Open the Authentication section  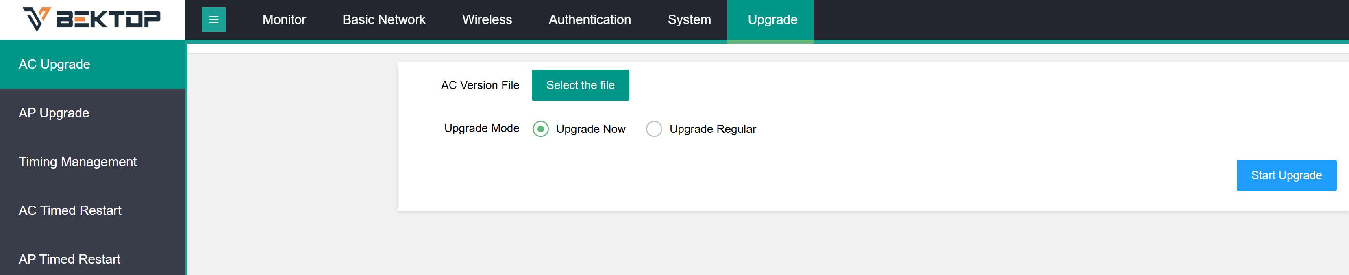click(590, 19)
